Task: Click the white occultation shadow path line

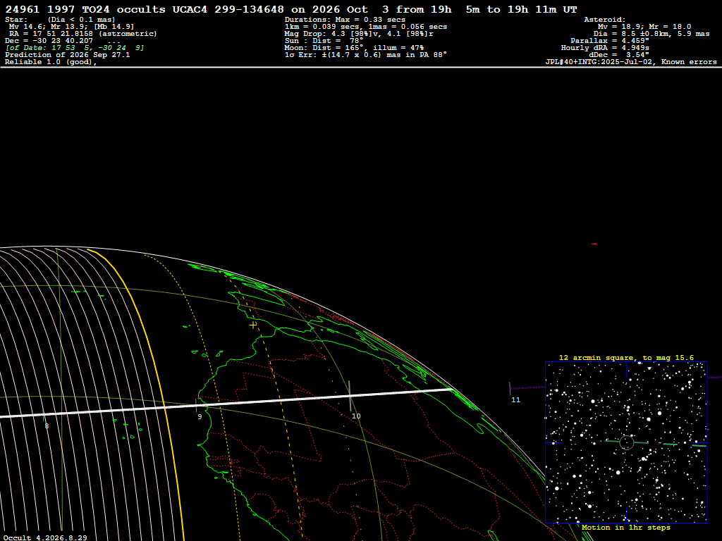Action: (226, 403)
